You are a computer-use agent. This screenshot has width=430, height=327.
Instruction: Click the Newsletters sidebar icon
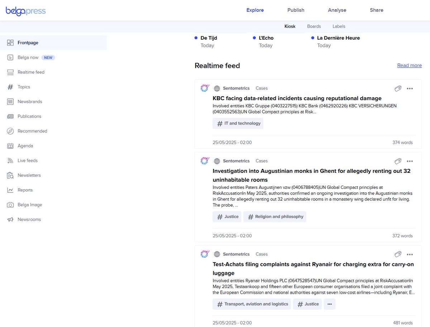(x=10, y=175)
